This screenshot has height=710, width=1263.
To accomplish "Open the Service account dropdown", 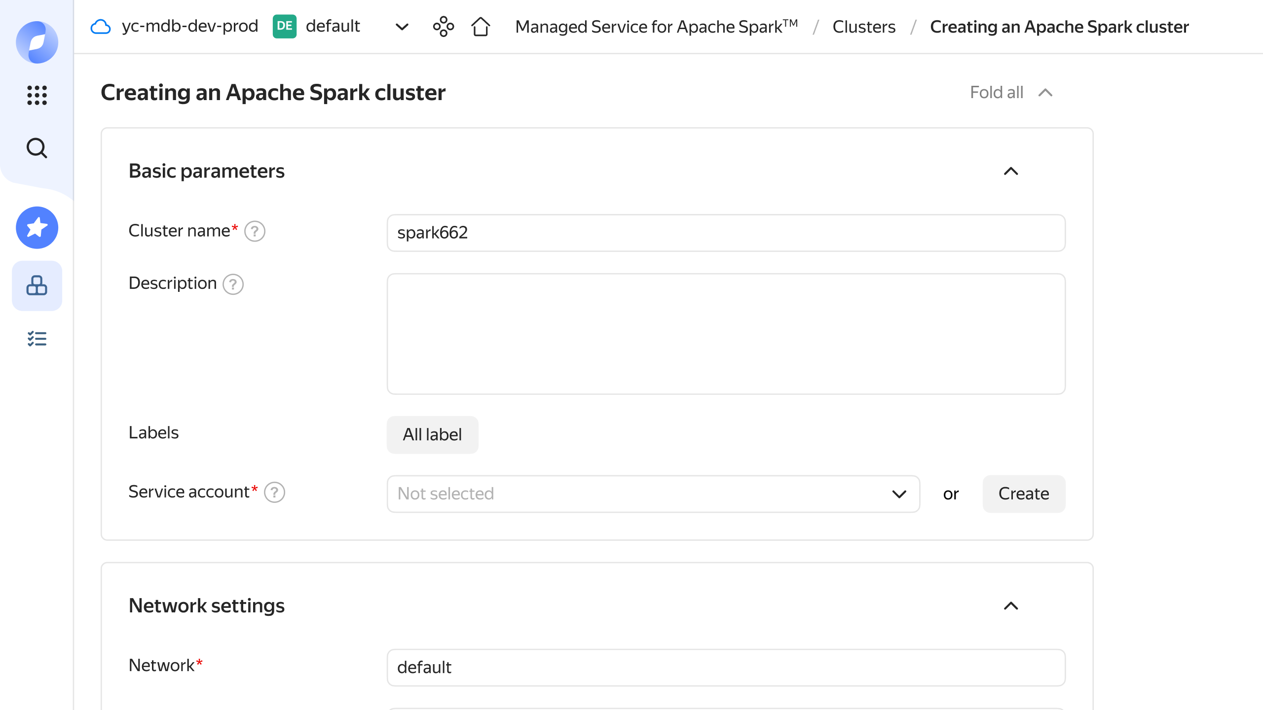I will click(653, 494).
